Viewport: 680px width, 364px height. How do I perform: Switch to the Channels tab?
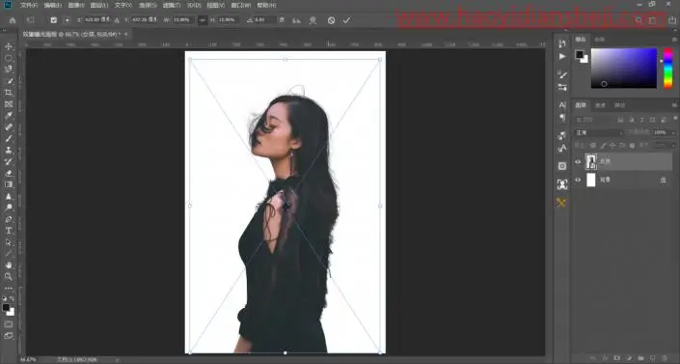[600, 105]
